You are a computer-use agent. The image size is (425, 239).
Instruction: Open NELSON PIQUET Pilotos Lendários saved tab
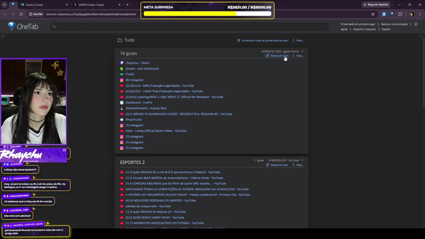click(x=188, y=195)
